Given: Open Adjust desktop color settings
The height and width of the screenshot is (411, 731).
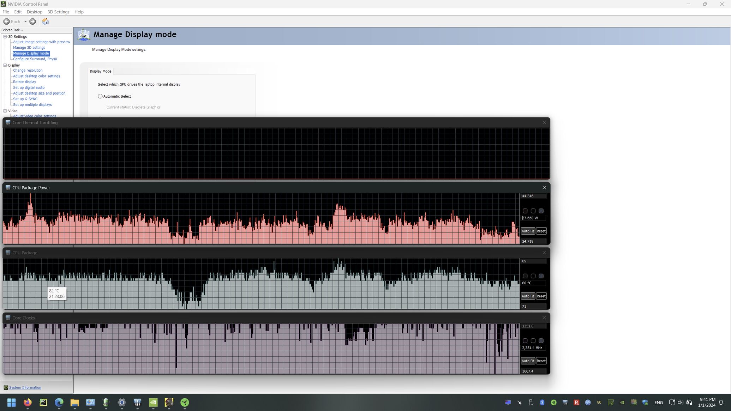Looking at the screenshot, I should 36,76.
